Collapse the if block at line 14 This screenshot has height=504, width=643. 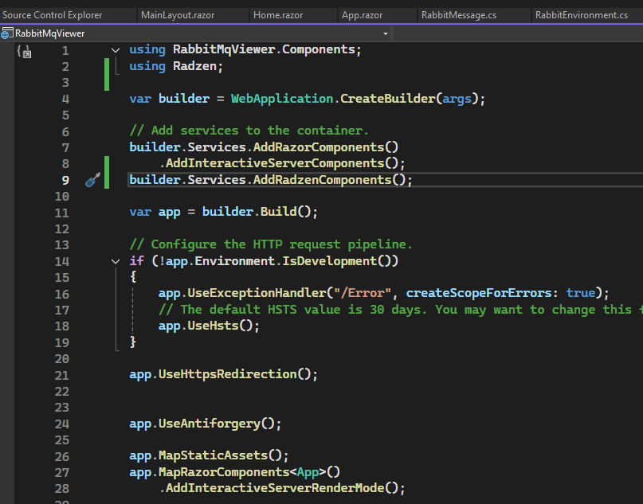[x=116, y=261]
